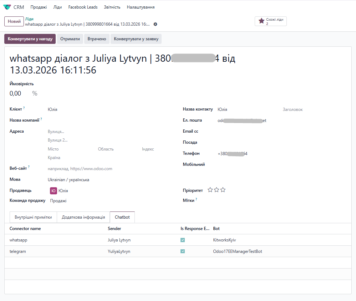Screen dimensions: 356x301
Task: Click the Ліди breadcrumb link
Action: pos(29,19)
